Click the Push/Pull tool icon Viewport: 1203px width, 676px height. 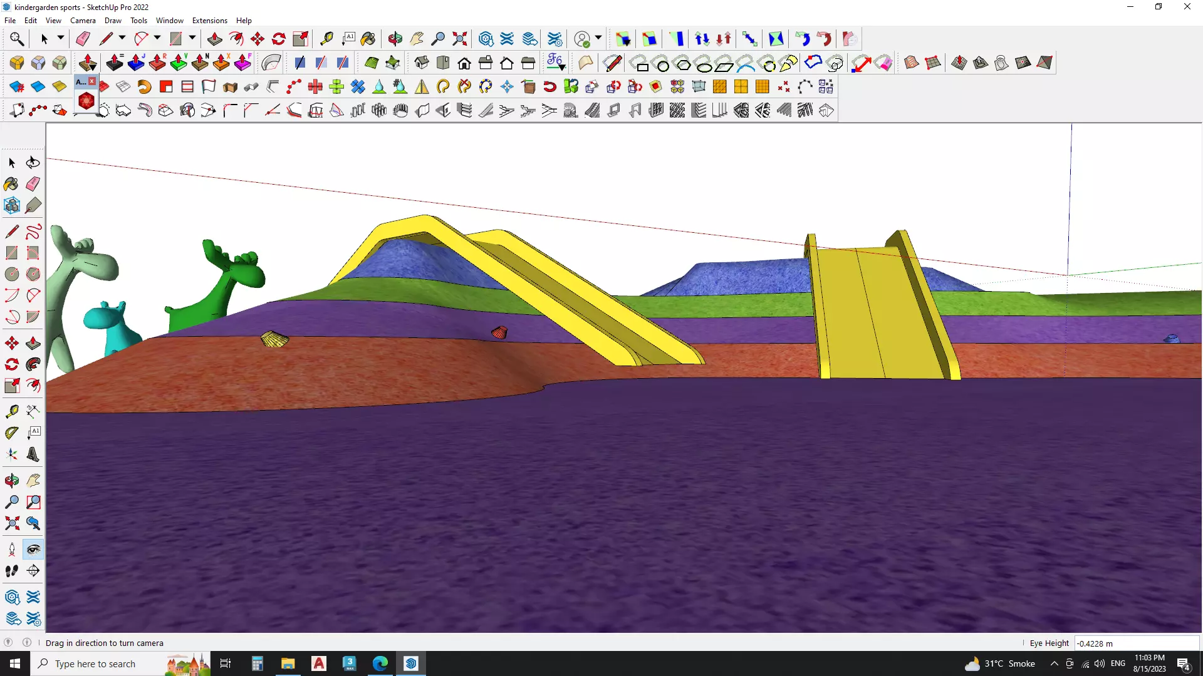tap(214, 39)
